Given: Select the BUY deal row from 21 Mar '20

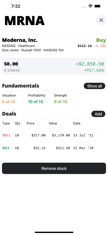Looking at the screenshot, I should [54, 148].
